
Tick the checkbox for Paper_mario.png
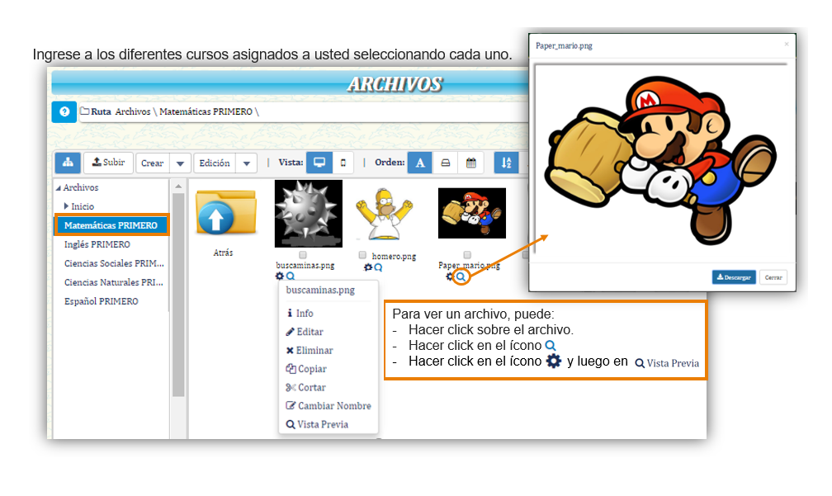tap(467, 255)
